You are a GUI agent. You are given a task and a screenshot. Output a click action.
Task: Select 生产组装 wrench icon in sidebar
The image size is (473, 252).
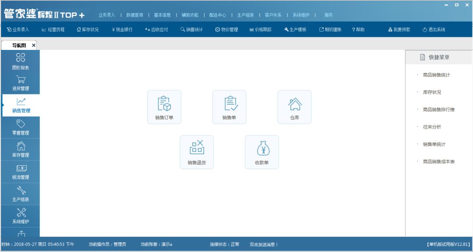click(x=21, y=194)
